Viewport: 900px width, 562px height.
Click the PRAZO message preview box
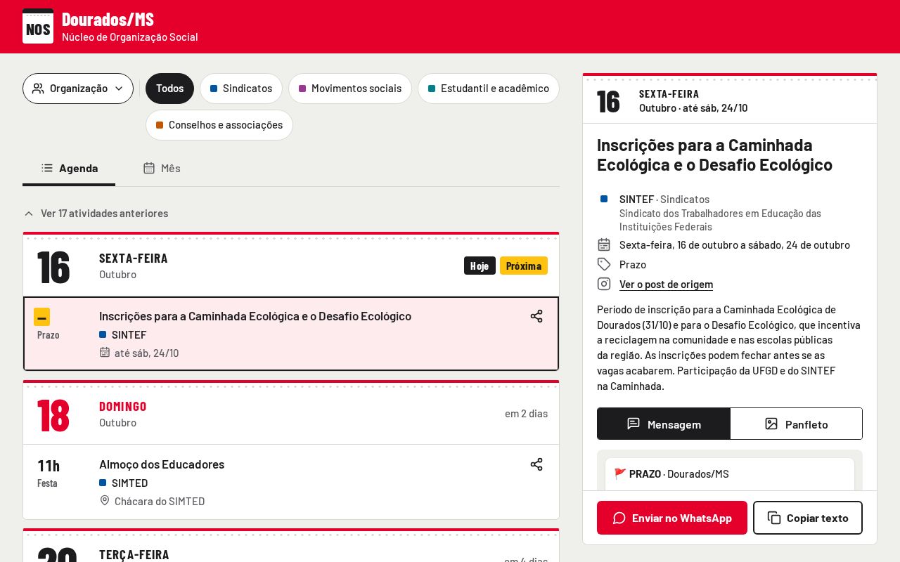[730, 474]
